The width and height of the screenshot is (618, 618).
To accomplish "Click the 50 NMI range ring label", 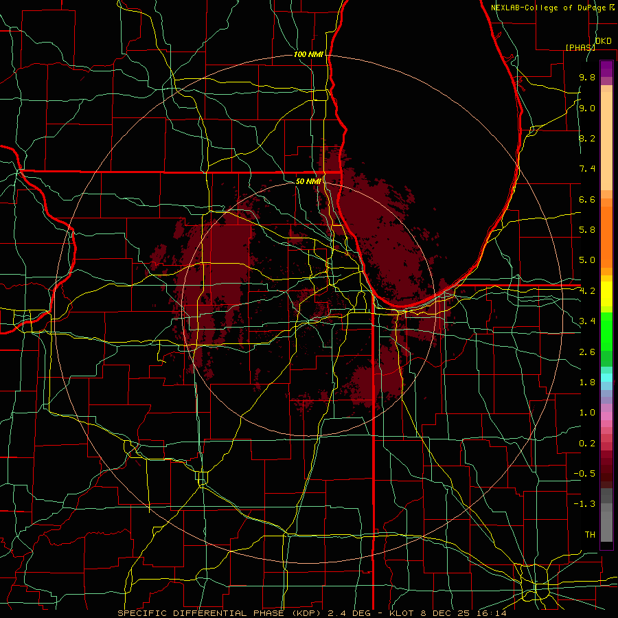I will (308, 181).
